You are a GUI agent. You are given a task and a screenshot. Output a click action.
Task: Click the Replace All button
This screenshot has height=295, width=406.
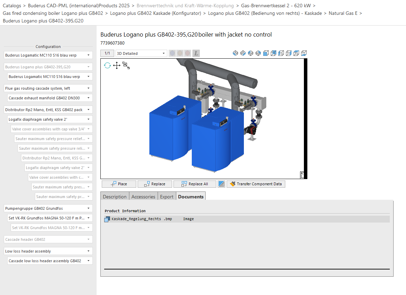195,184
